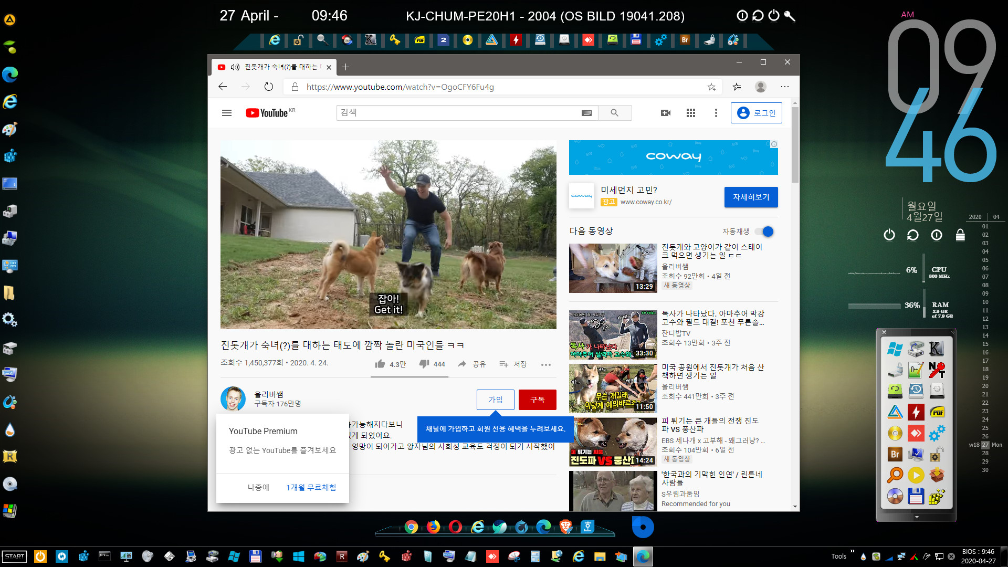Open the blue gears icon in top dock
Image resolution: width=1008 pixels, height=567 pixels.
[x=660, y=40]
